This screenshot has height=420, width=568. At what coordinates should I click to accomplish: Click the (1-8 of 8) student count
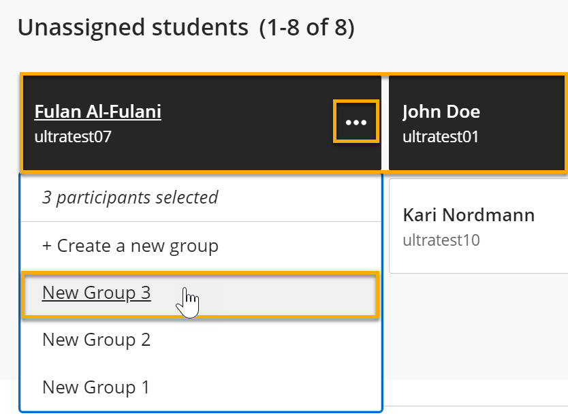[x=306, y=29]
